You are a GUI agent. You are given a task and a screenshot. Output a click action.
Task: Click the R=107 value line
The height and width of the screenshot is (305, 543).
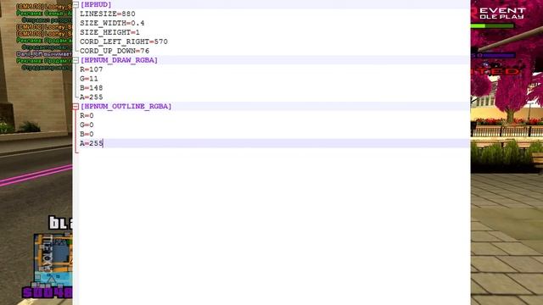click(x=92, y=69)
